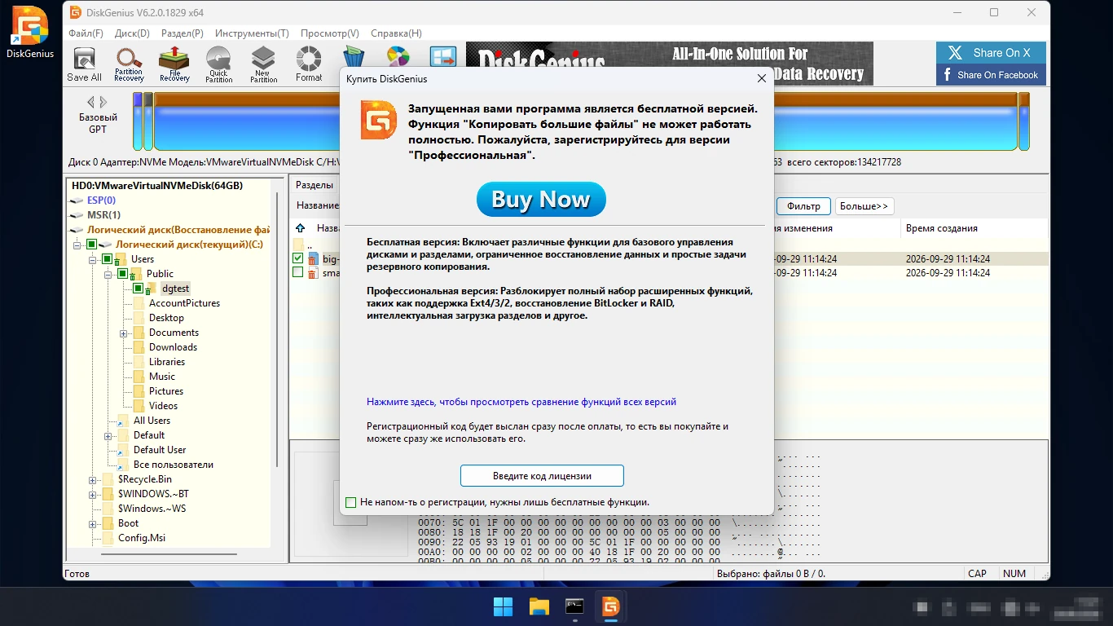Collapse the Public tree node

pyautogui.click(x=108, y=274)
